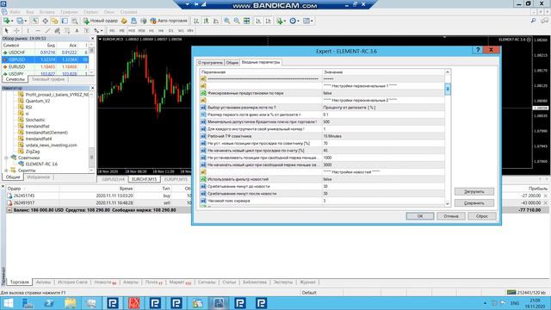551x310 pixels.
Task: Switch timeframe to M1
Action: pyautogui.click(x=112, y=31)
